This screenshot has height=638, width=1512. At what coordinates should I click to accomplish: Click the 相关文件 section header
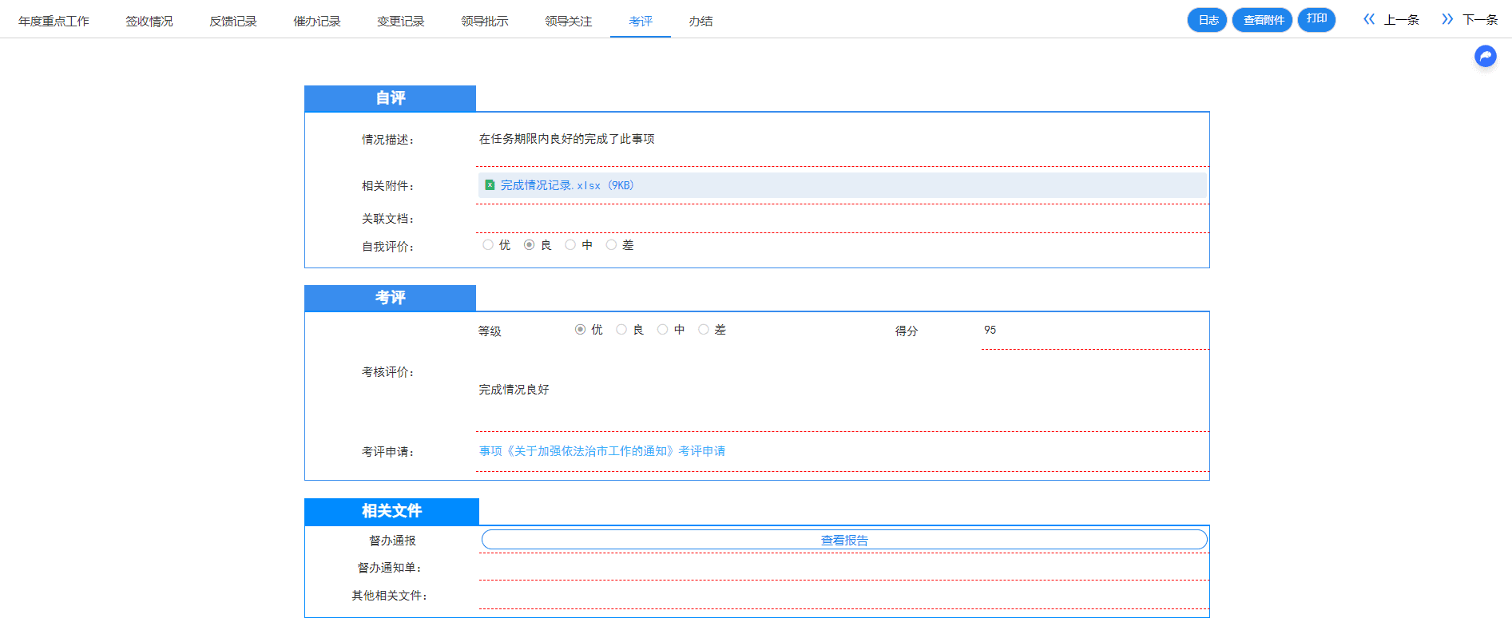[391, 511]
